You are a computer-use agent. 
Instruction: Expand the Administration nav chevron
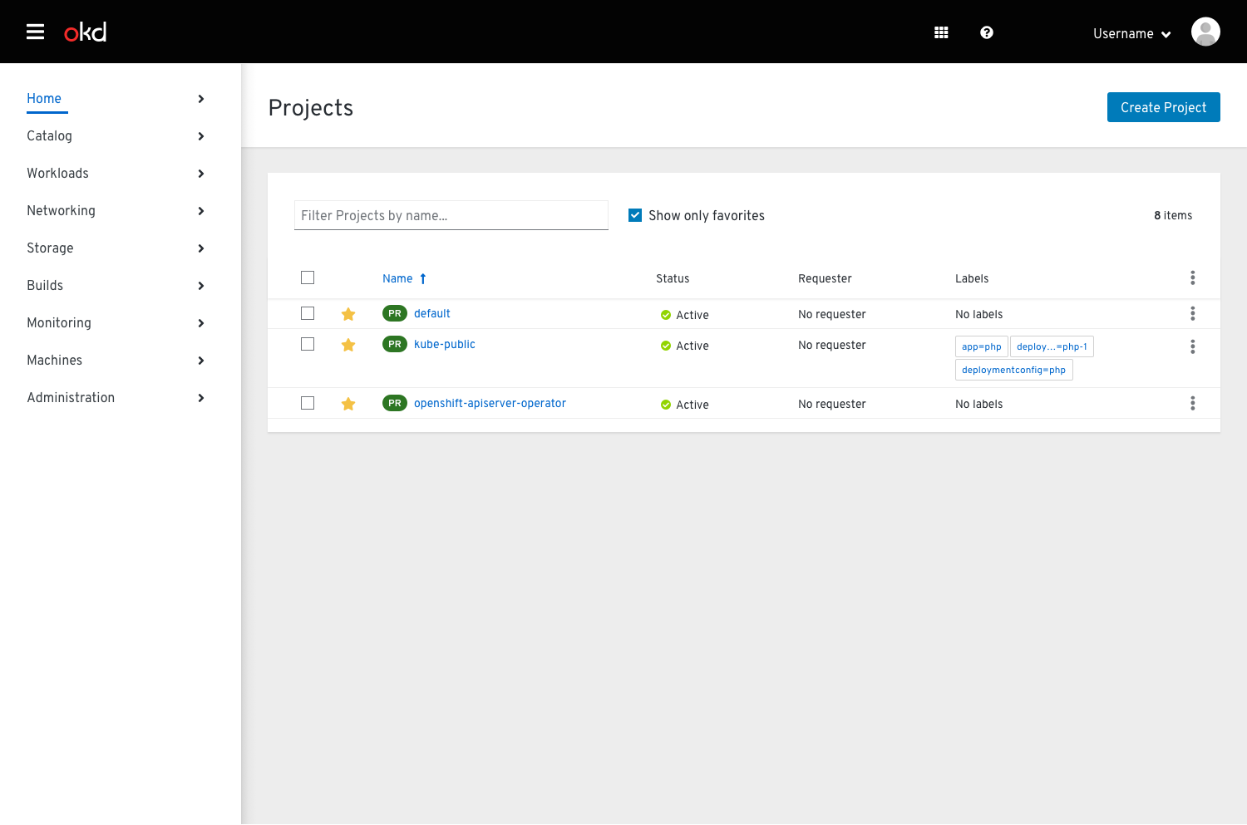201,398
